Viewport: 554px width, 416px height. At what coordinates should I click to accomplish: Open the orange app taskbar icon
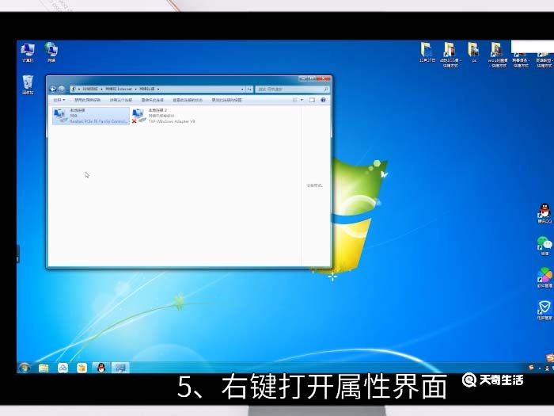[x=82, y=368]
